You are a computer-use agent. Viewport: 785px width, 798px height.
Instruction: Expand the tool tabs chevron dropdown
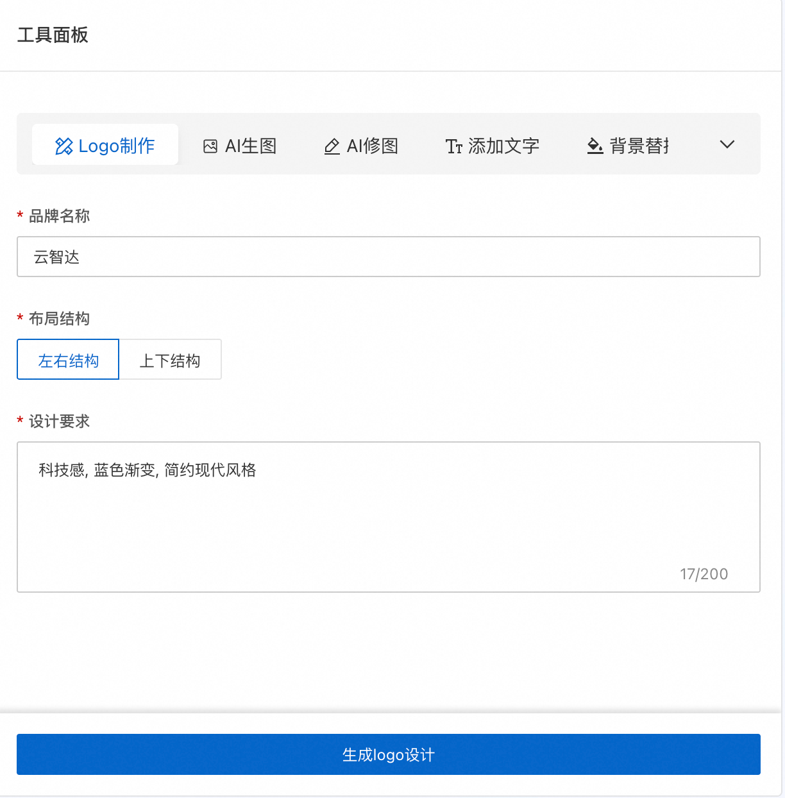coord(727,144)
